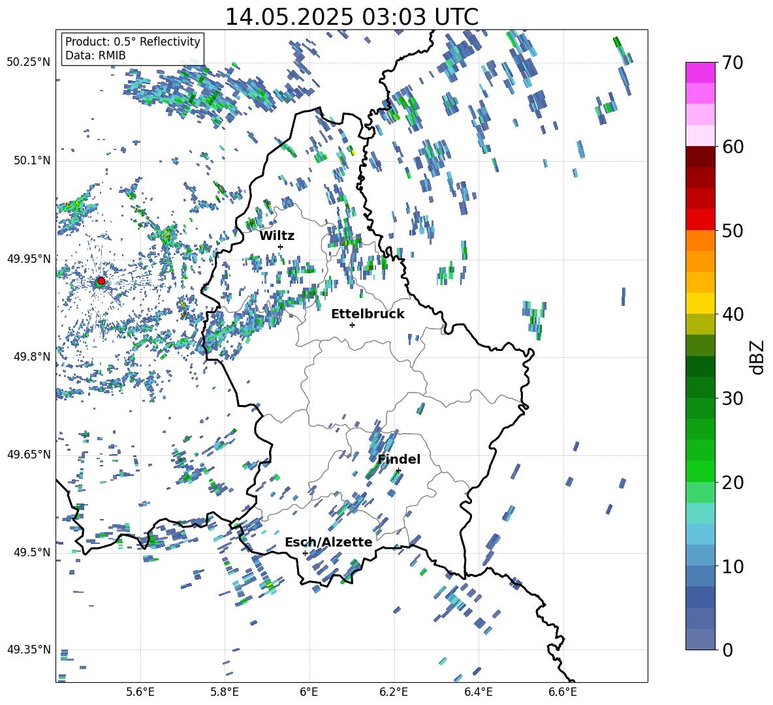This screenshot has height=705, width=773.
Task: Click the 49.5°N latitude label
Action: (x=32, y=552)
